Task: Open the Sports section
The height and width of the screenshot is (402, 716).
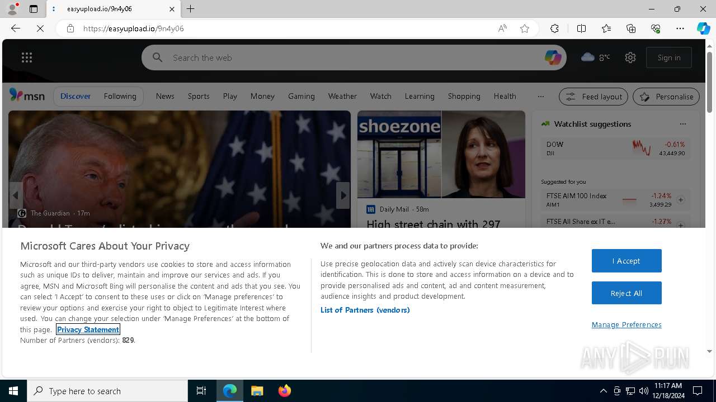Action: pos(199,96)
